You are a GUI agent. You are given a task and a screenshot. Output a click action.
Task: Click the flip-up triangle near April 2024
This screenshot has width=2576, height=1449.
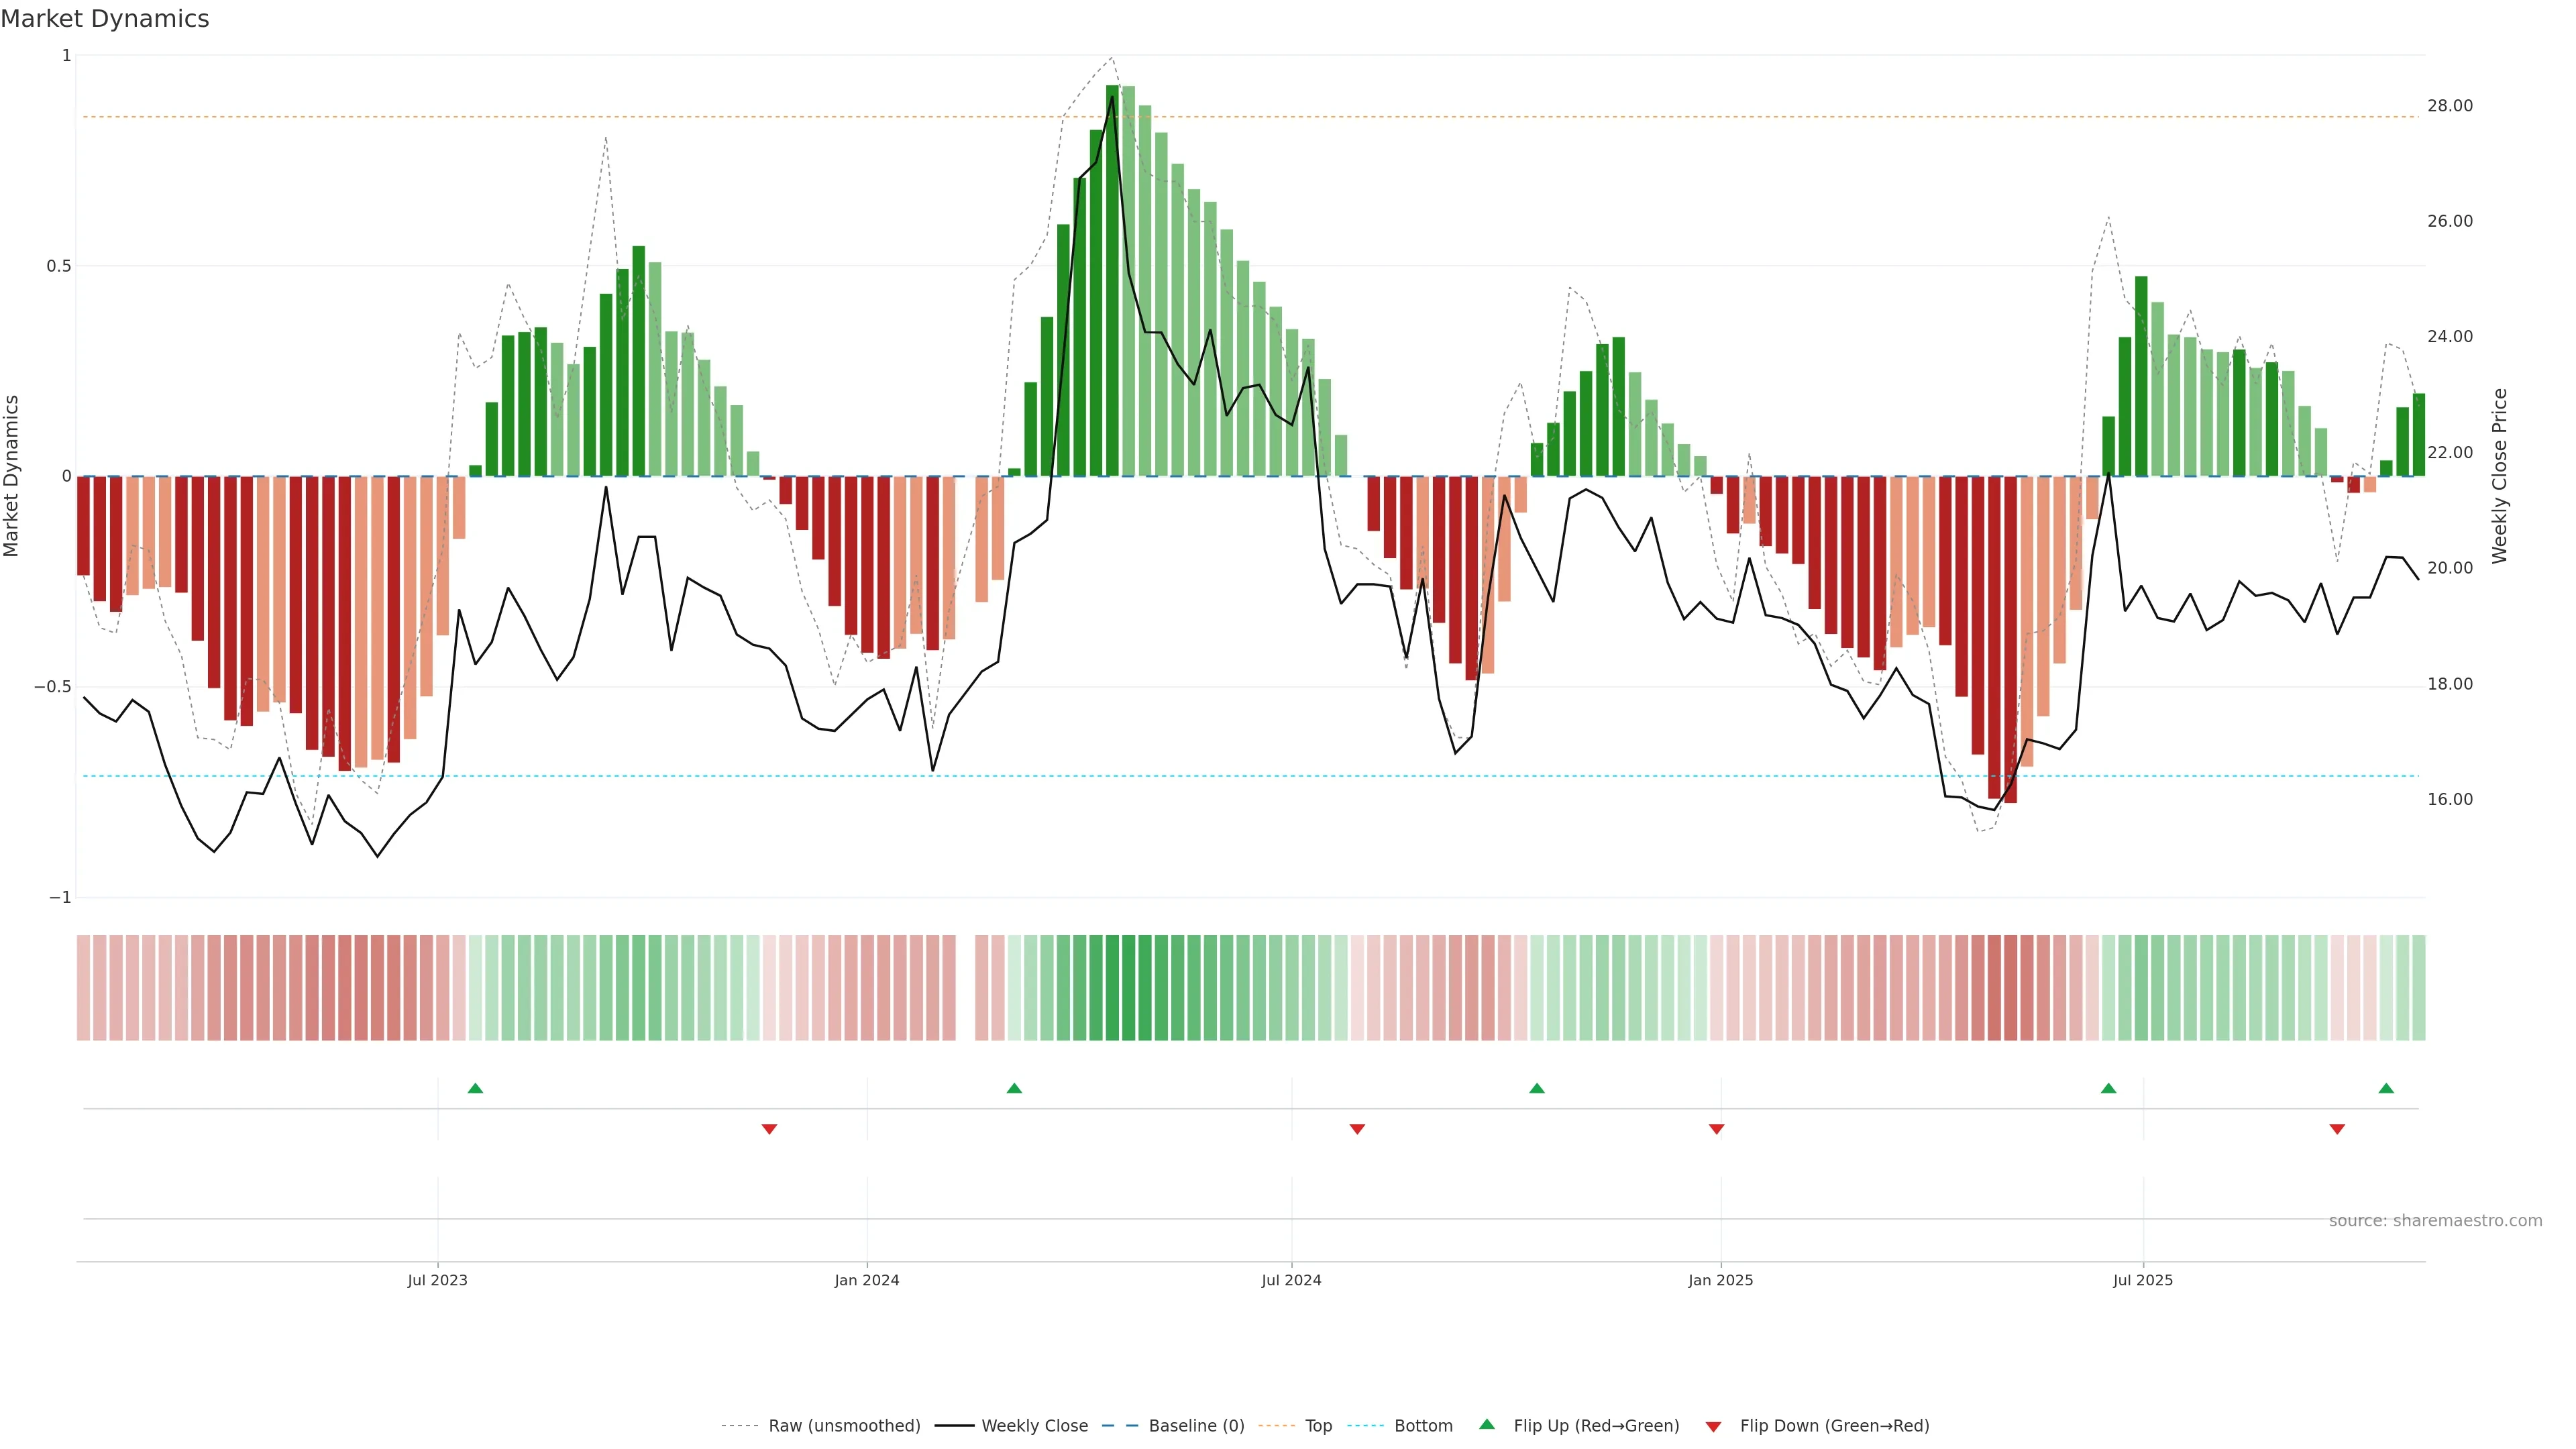tap(1014, 1088)
